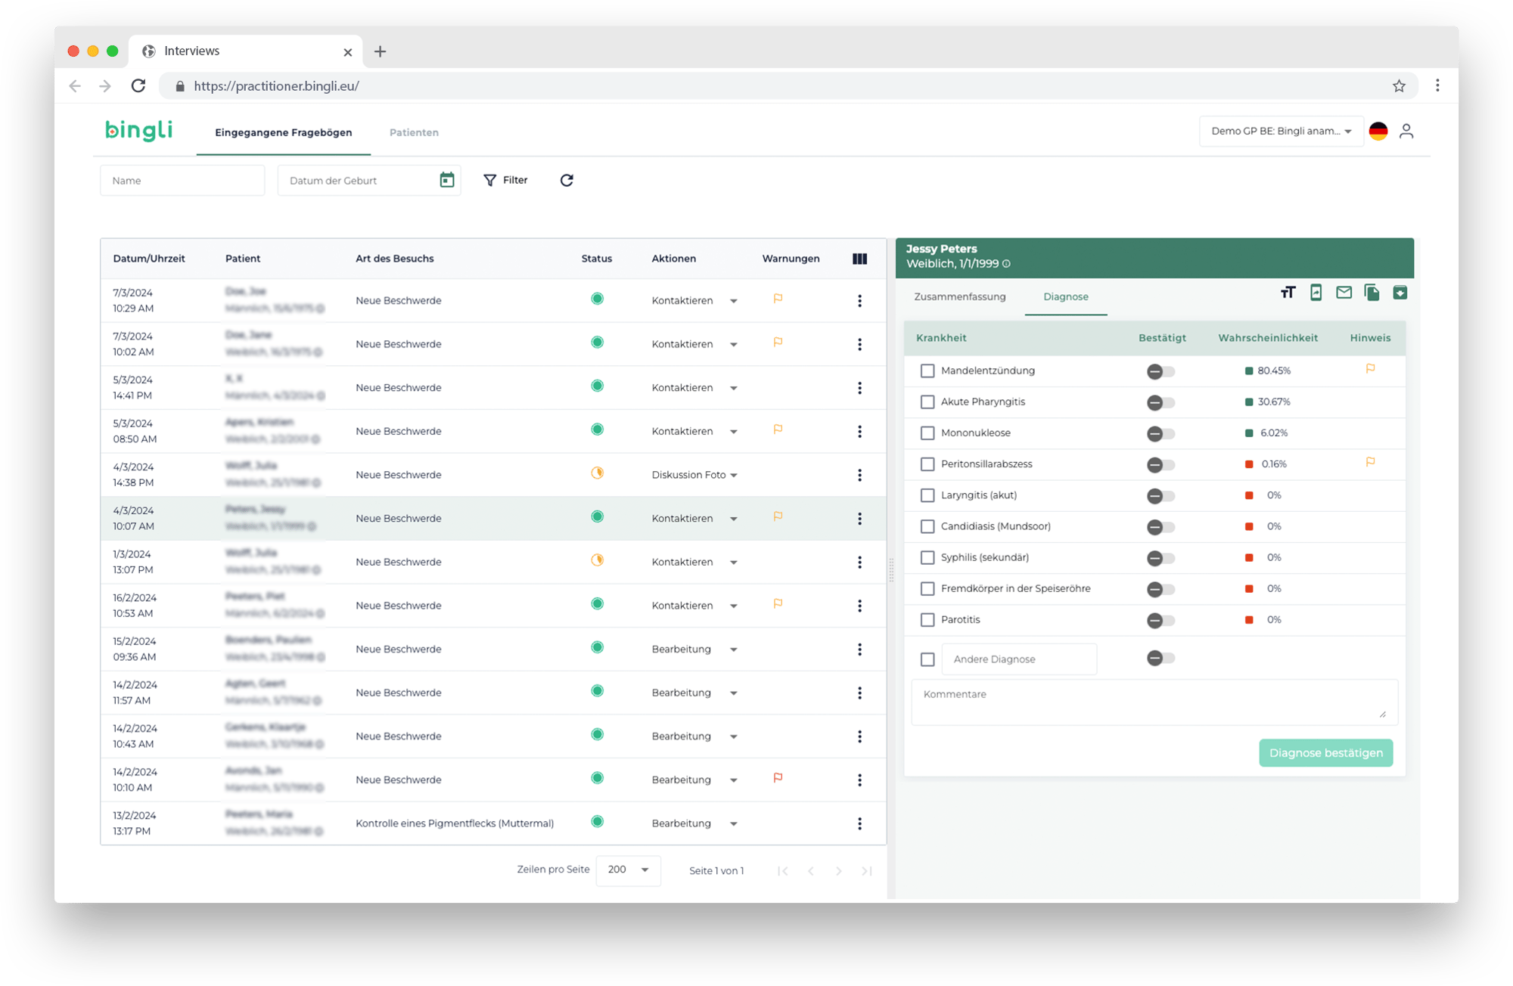Open three-dot menu for 7/3/2024 10:29 AM row

(859, 301)
